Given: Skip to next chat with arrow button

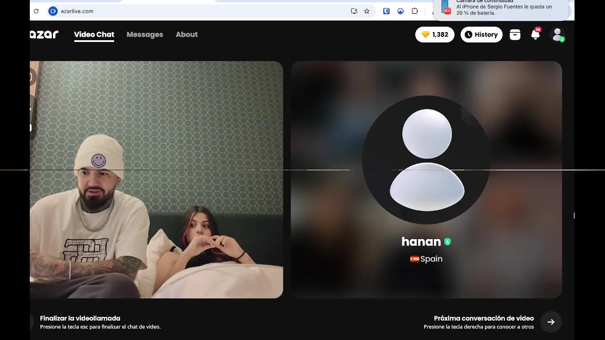Looking at the screenshot, I should pyautogui.click(x=551, y=322).
